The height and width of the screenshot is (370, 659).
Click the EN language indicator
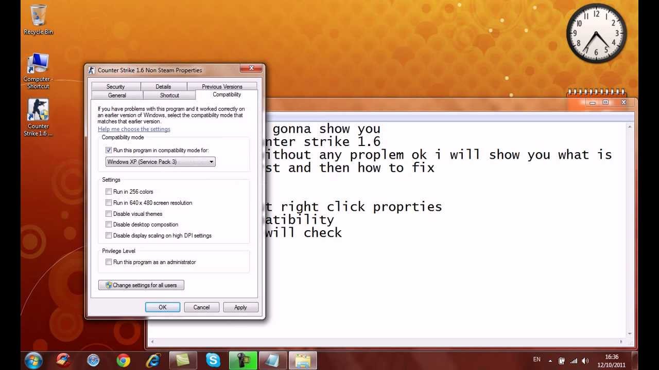coord(536,360)
